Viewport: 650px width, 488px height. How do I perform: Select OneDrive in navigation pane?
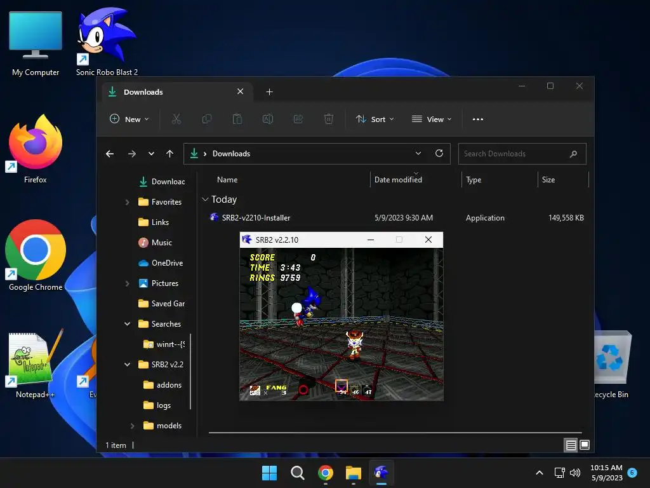[161, 263]
